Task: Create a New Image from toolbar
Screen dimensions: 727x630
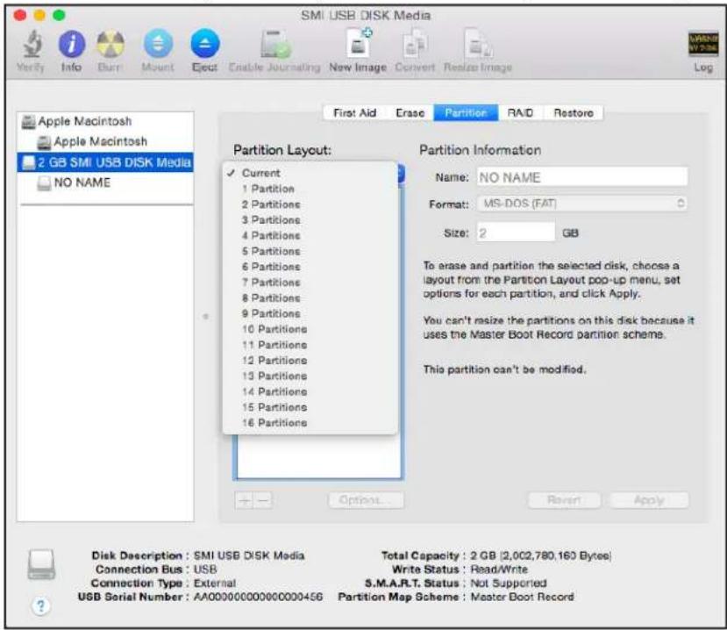Action: tap(358, 43)
